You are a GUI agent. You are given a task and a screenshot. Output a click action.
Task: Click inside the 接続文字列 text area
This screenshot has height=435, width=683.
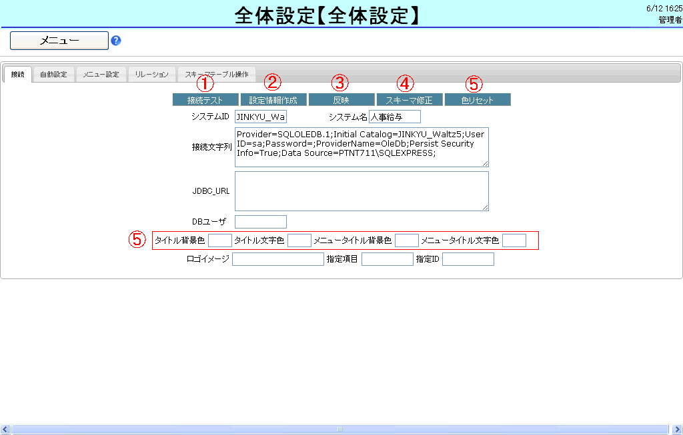pos(362,147)
